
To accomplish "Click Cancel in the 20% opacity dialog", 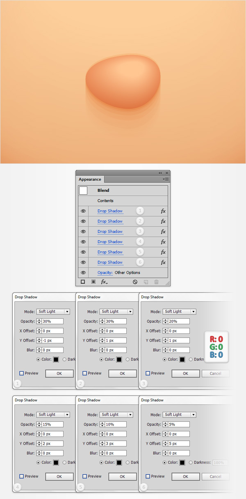I will 215,374.
